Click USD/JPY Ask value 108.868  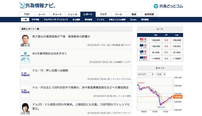click(x=177, y=40)
